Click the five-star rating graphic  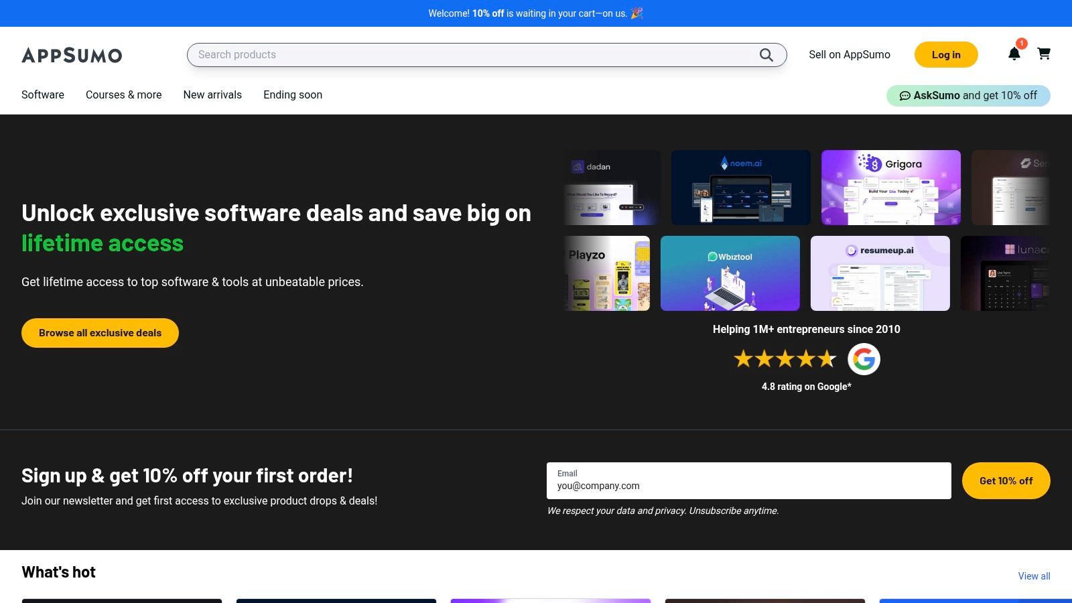click(785, 359)
